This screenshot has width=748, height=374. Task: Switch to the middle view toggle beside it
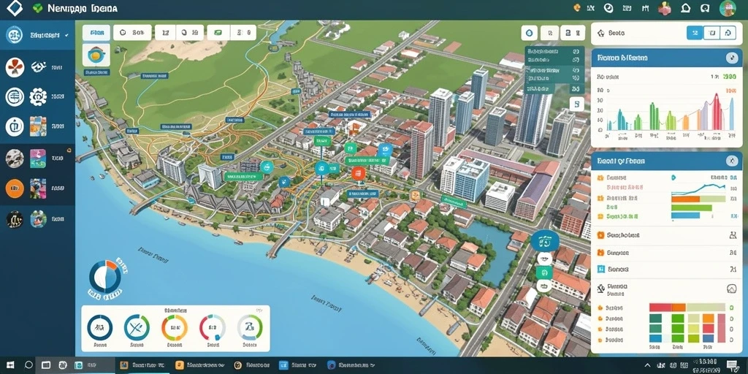coord(711,33)
